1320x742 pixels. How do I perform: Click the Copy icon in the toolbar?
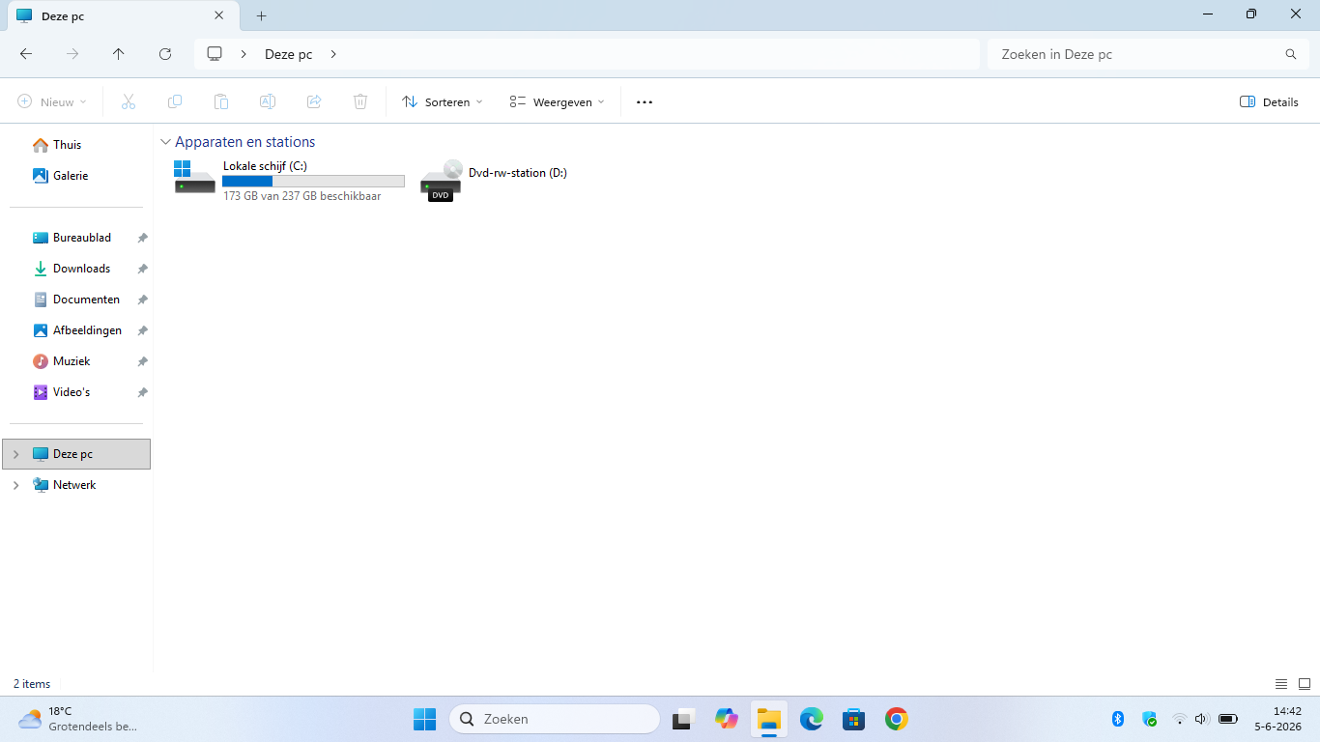[174, 101]
